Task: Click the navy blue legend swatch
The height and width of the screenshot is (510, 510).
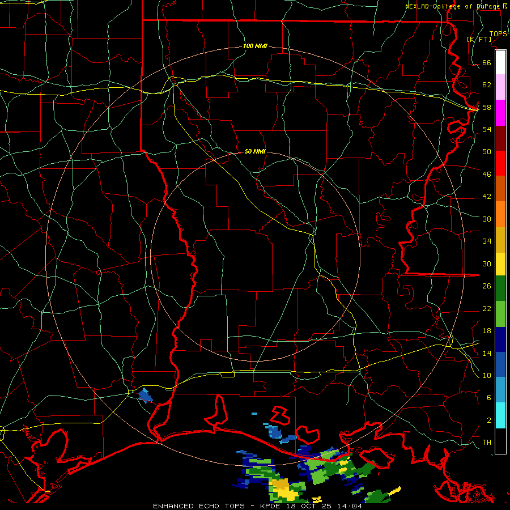Action: (x=500, y=339)
